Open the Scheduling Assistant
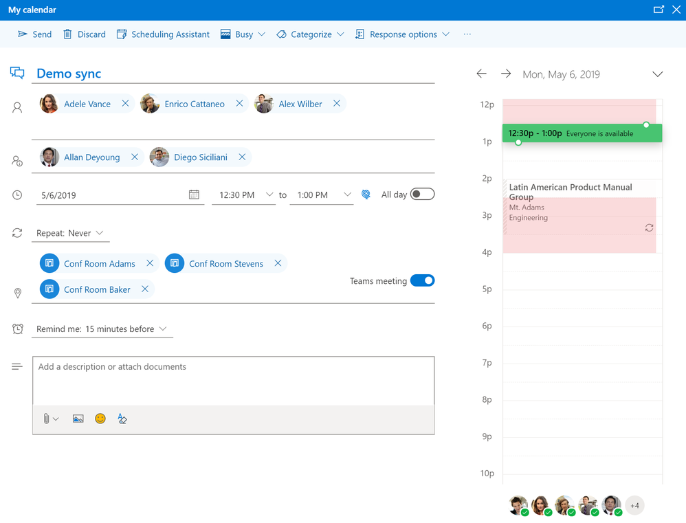Screen dimensions: 686x523 163,34
